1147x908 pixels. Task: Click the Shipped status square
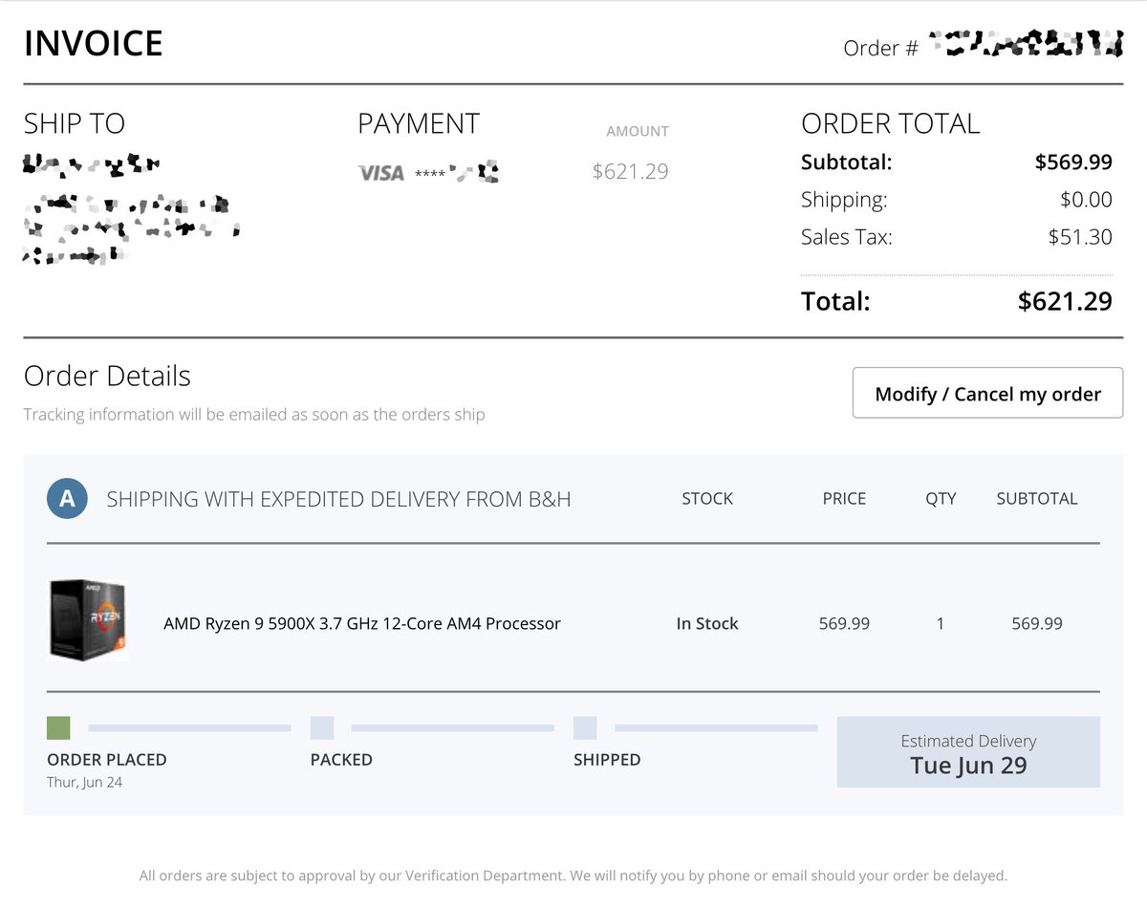tap(585, 728)
